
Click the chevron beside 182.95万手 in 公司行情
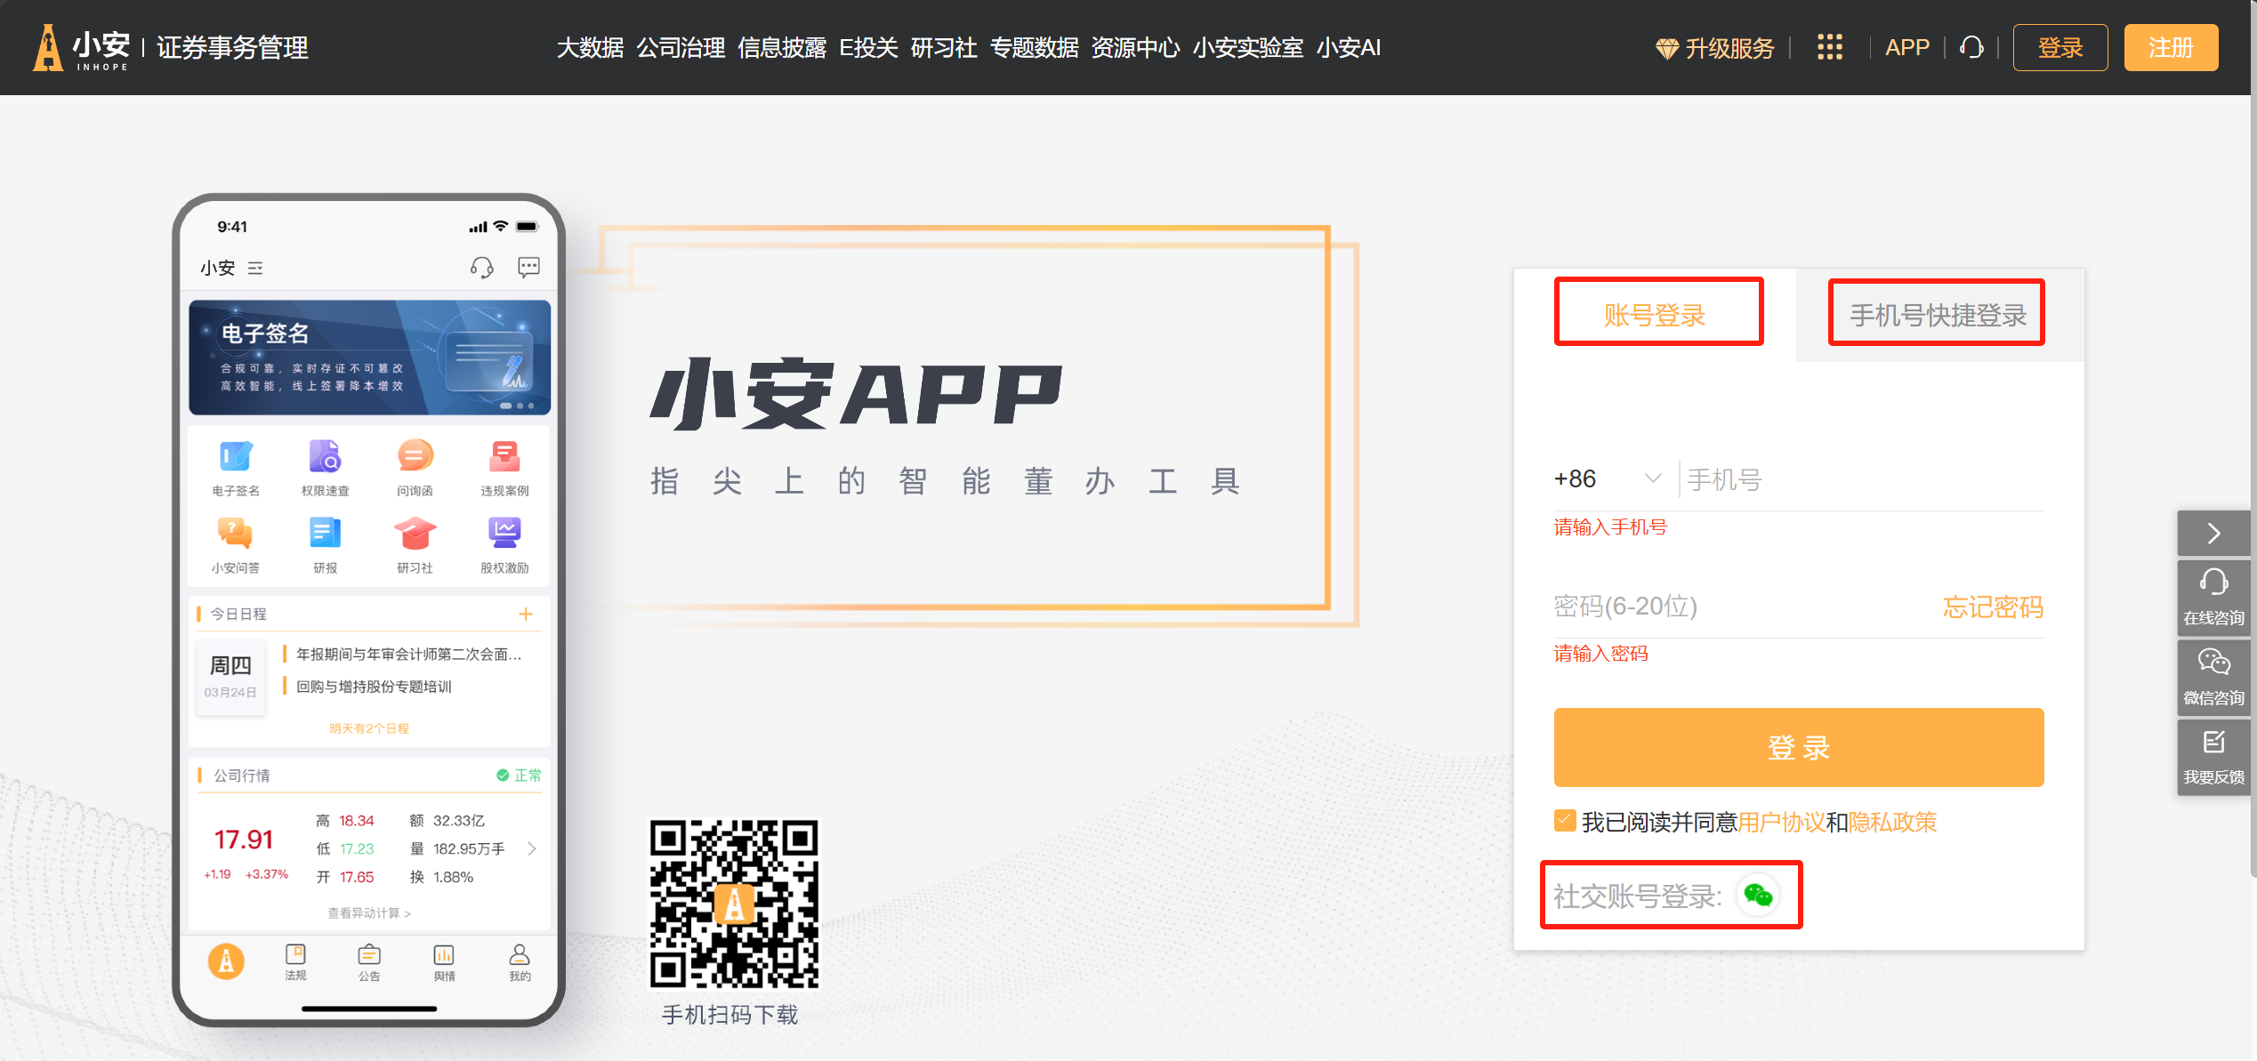tap(532, 848)
